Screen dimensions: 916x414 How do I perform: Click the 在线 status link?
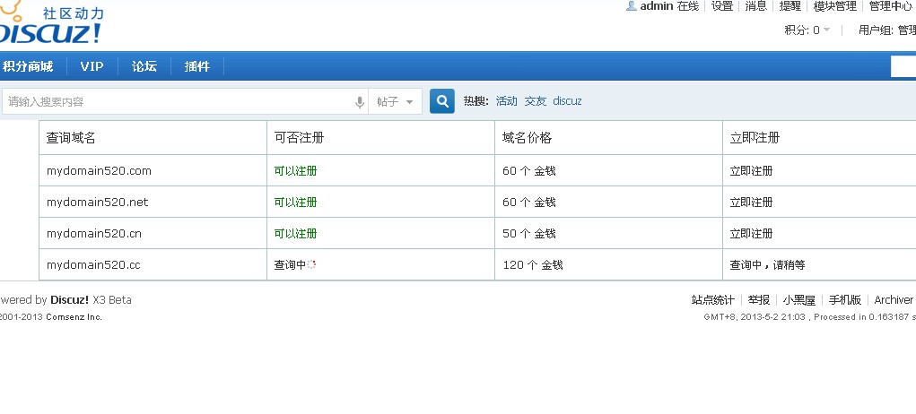[x=687, y=6]
